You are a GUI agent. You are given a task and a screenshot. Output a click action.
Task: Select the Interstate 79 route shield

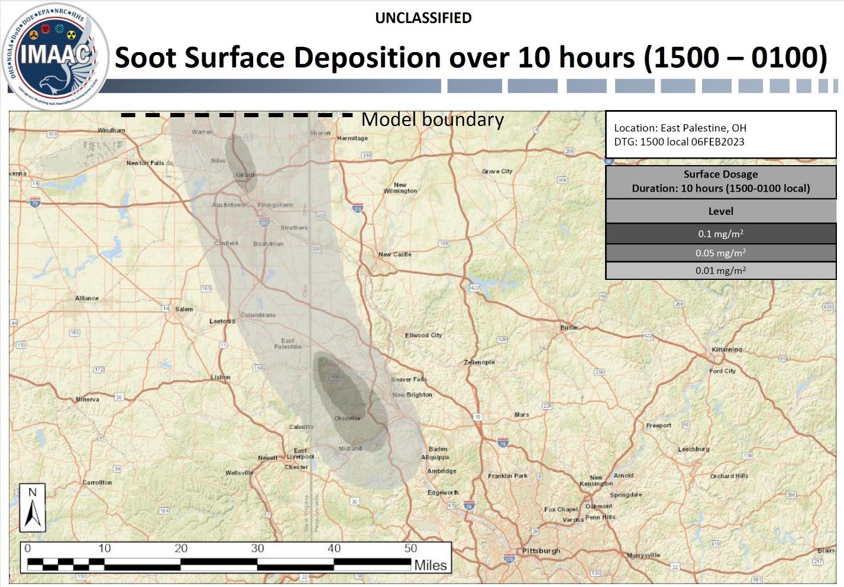(x=468, y=507)
